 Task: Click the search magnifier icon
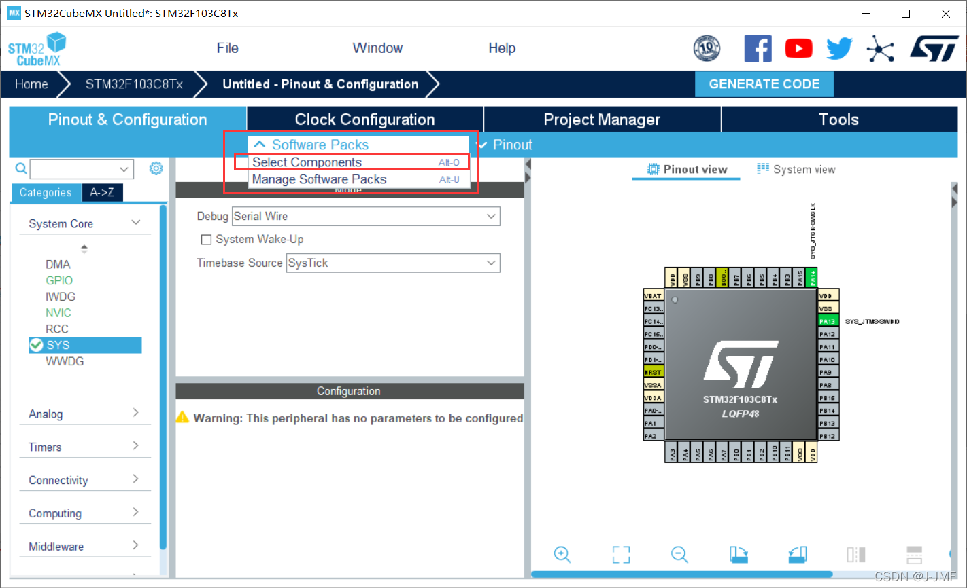[21, 168]
